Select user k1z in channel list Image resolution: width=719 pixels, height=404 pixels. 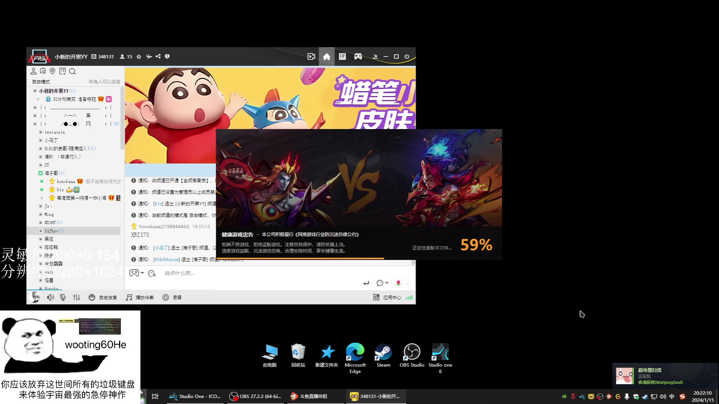pos(60,190)
